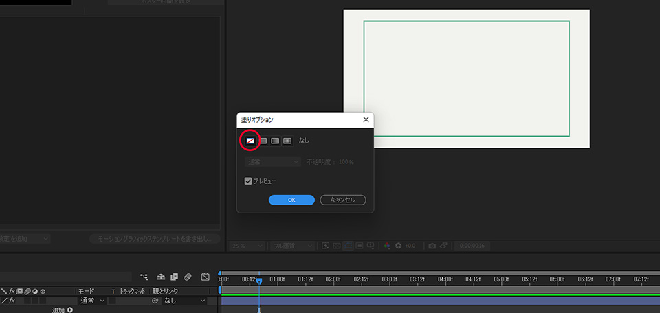Toggle motion blur enable icon in timeline
The height and width of the screenshot is (313, 660).
(188, 277)
